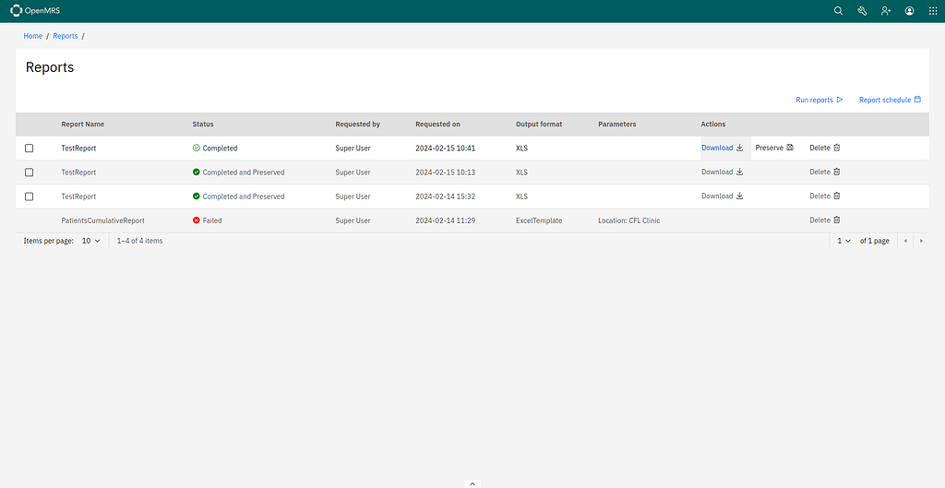Go to previous page arrow

click(x=905, y=241)
